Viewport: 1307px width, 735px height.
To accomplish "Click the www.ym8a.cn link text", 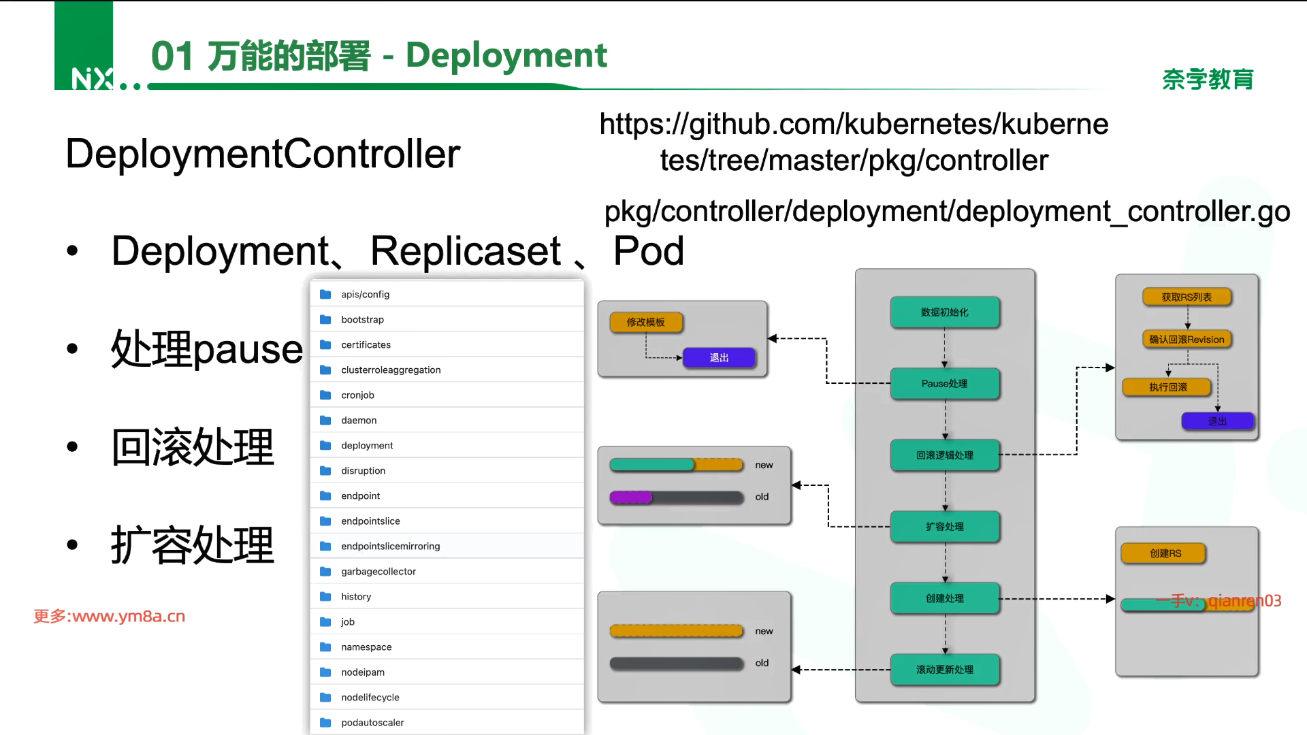I will tap(128, 616).
